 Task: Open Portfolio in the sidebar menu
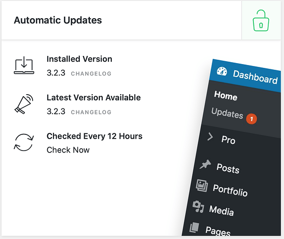point(230,190)
